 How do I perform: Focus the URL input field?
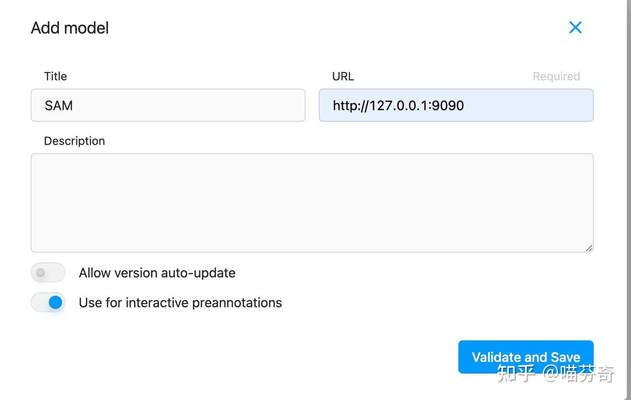tap(456, 105)
